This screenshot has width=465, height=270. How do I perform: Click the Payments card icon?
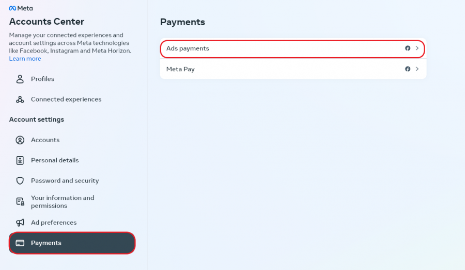click(20, 243)
